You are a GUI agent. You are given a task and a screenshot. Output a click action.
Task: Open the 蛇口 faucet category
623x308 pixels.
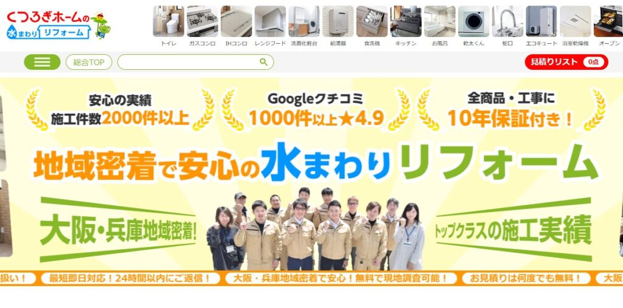[x=507, y=26]
